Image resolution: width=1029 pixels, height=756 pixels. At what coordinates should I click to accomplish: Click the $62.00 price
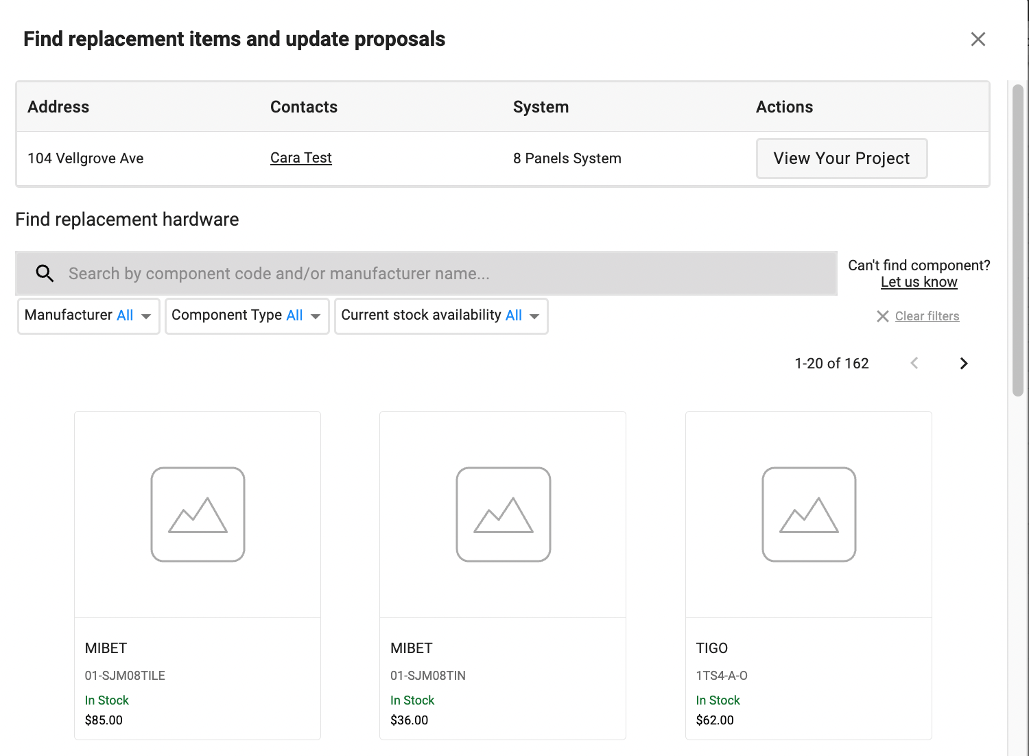click(x=715, y=720)
